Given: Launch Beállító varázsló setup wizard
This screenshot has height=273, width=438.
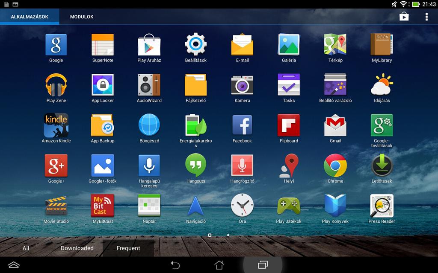Looking at the screenshot, I should 335,85.
